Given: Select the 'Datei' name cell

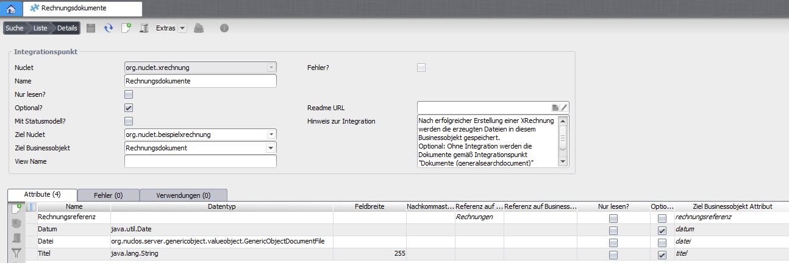Looking at the screenshot, I should pyautogui.click(x=74, y=242).
